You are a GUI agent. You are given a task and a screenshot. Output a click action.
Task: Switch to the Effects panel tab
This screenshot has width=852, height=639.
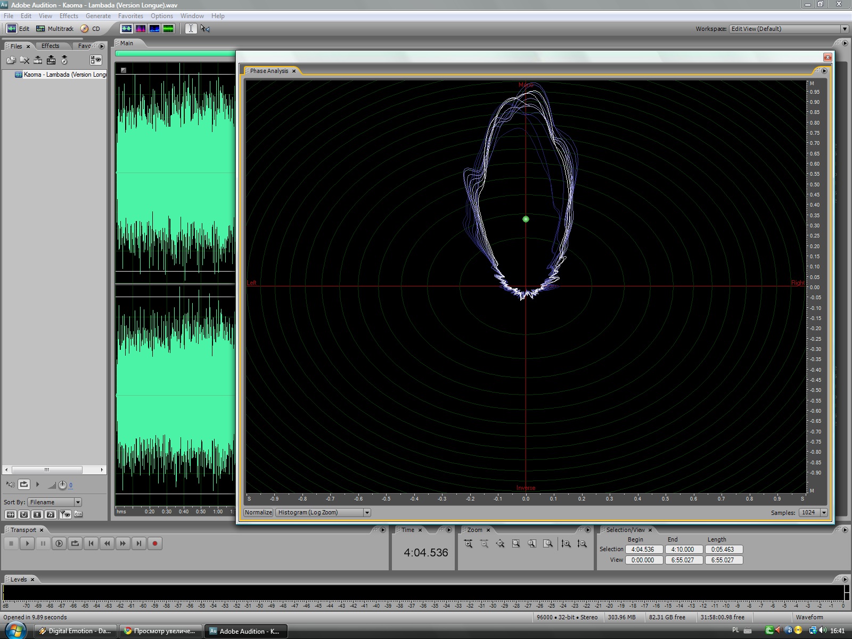click(x=51, y=46)
